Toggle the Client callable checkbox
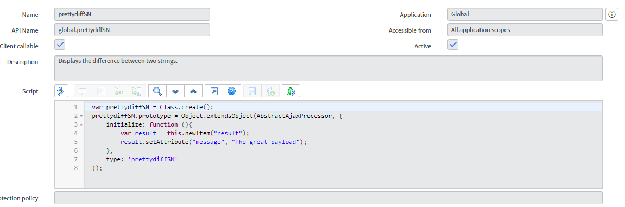 (x=60, y=45)
